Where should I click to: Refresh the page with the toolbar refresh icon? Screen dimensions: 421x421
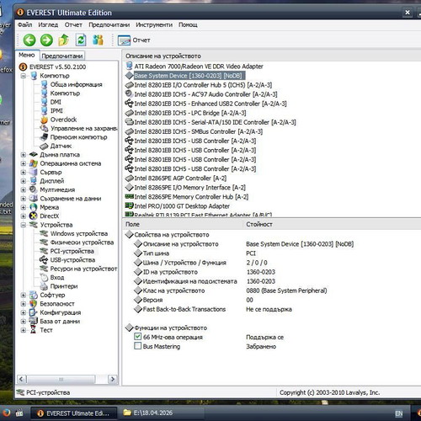point(81,40)
